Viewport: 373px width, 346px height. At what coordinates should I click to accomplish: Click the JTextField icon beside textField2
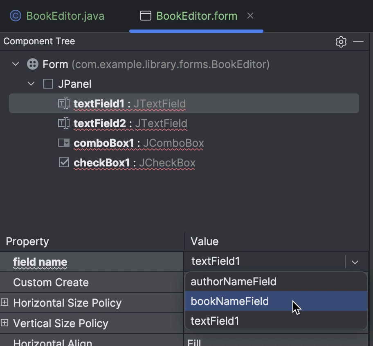(x=64, y=123)
